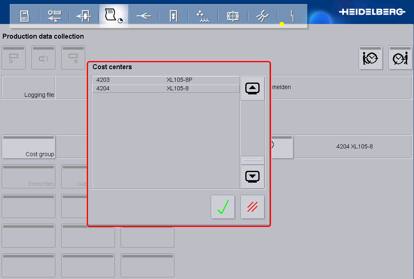Select cost center 4204 XL105-8
Viewport: 414px width, 279px height.
pos(165,88)
